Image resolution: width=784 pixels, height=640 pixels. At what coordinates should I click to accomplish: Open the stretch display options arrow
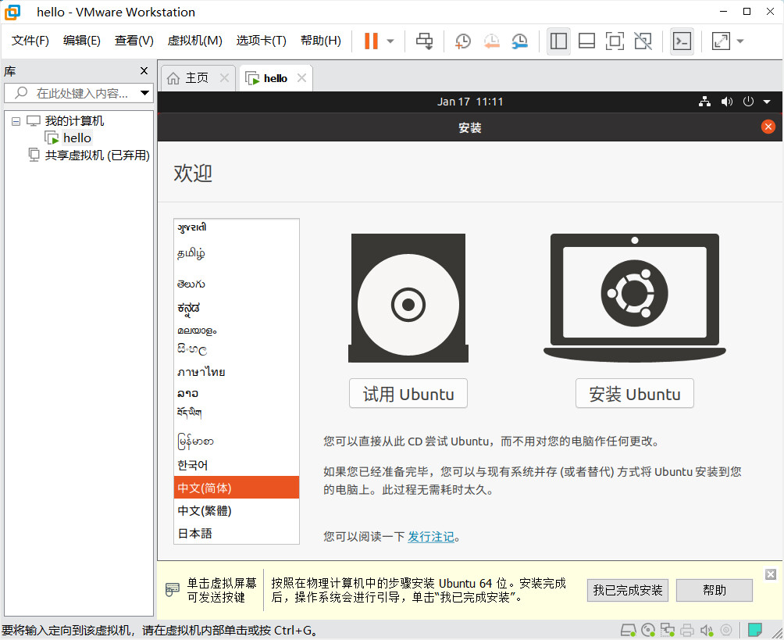[x=740, y=41]
